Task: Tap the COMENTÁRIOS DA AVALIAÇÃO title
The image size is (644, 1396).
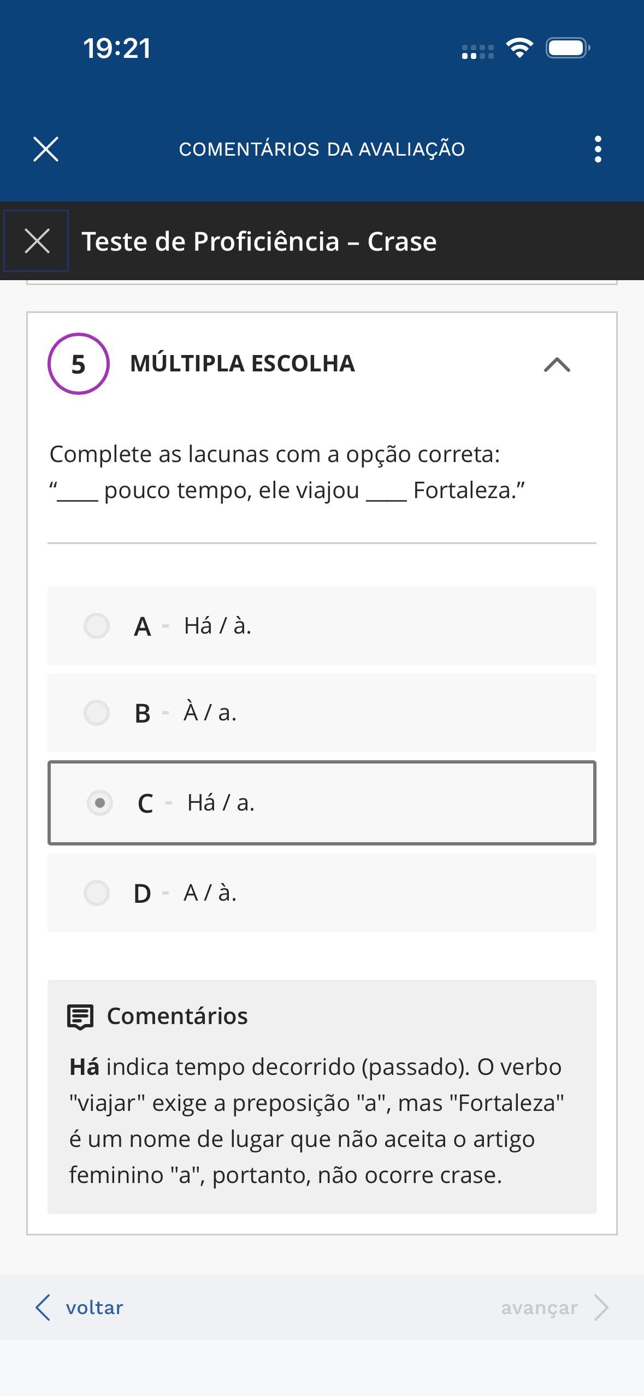Action: coord(322,149)
